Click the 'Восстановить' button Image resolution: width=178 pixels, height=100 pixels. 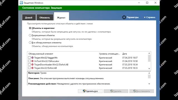[142, 91]
